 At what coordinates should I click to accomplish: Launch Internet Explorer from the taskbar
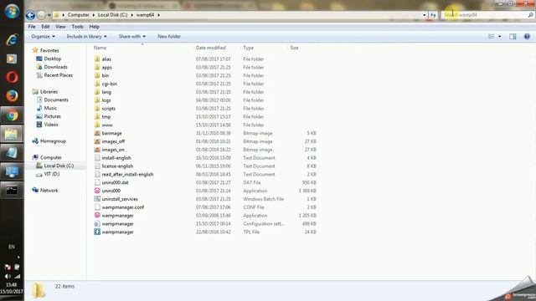tap(12, 40)
